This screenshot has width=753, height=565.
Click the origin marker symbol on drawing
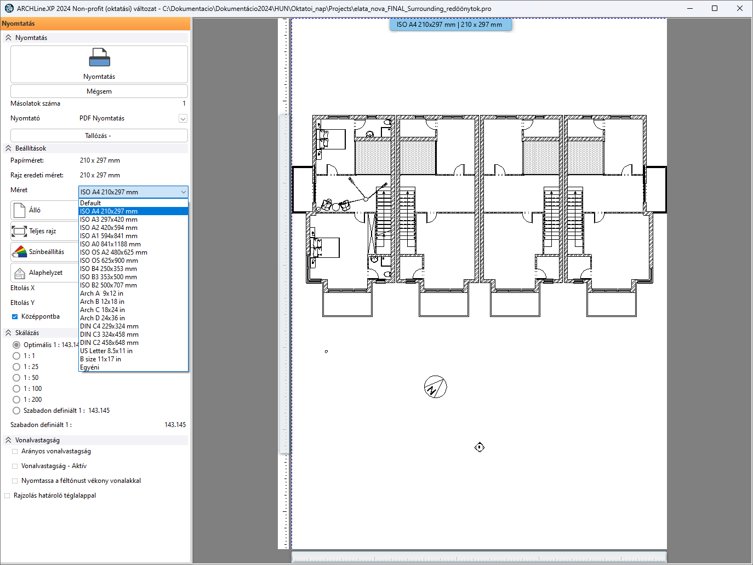click(x=480, y=447)
